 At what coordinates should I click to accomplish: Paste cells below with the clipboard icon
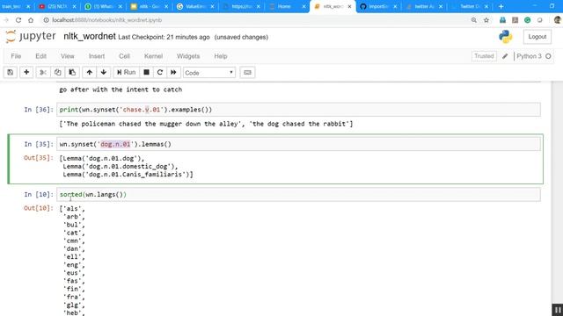click(x=72, y=72)
